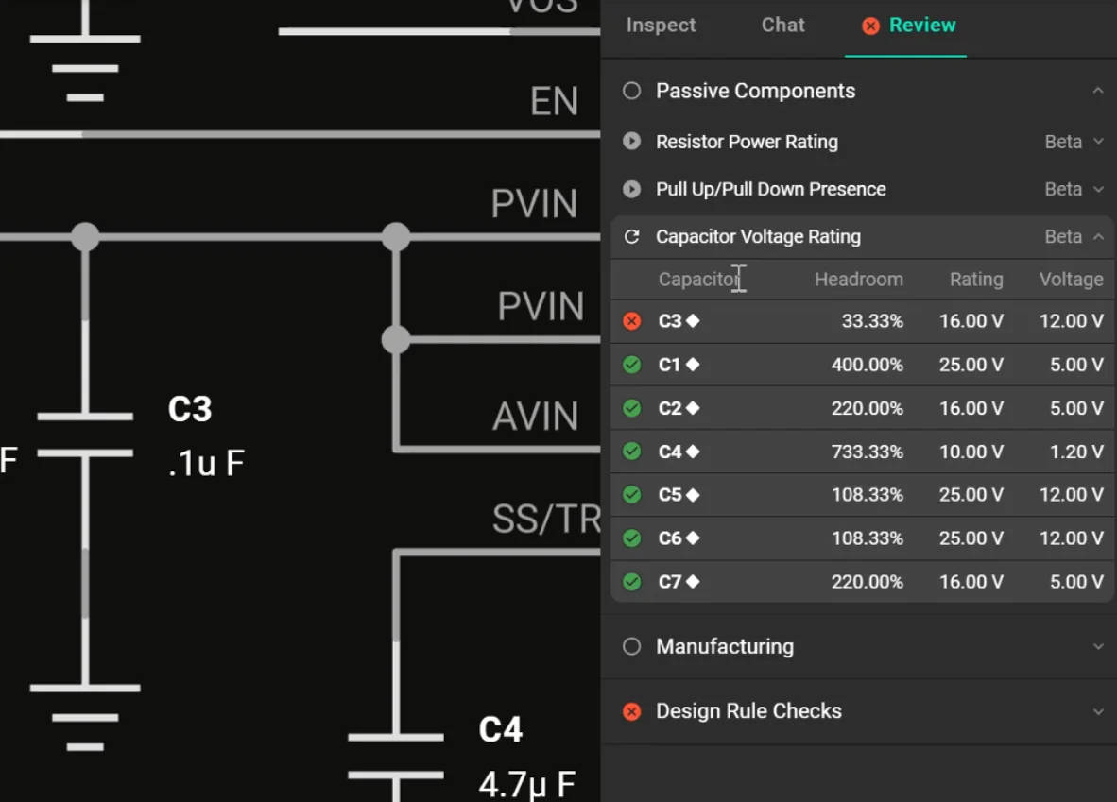
Task: Click the error badge on the Review tab
Action: pos(870,26)
